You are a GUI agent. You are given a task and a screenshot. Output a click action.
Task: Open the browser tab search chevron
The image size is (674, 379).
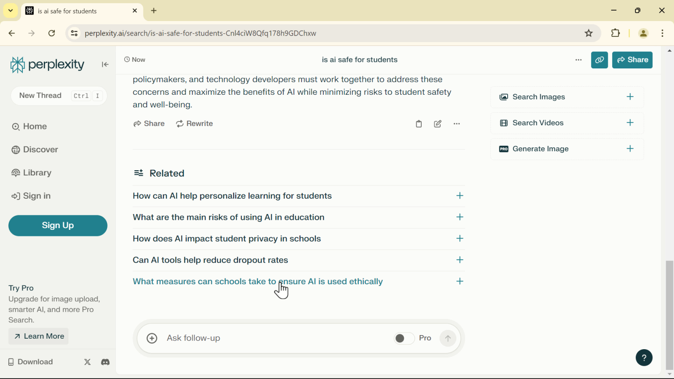[x=11, y=11]
